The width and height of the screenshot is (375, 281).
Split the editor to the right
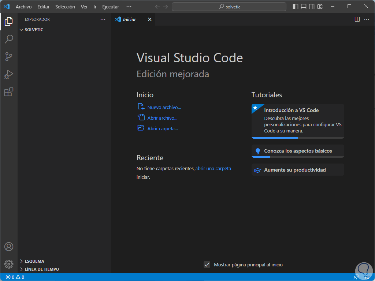[x=357, y=19]
